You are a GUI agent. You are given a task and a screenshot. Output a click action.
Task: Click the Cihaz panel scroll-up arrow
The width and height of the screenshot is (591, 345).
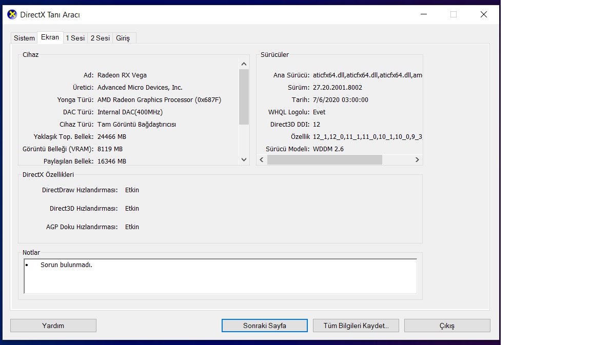point(244,64)
